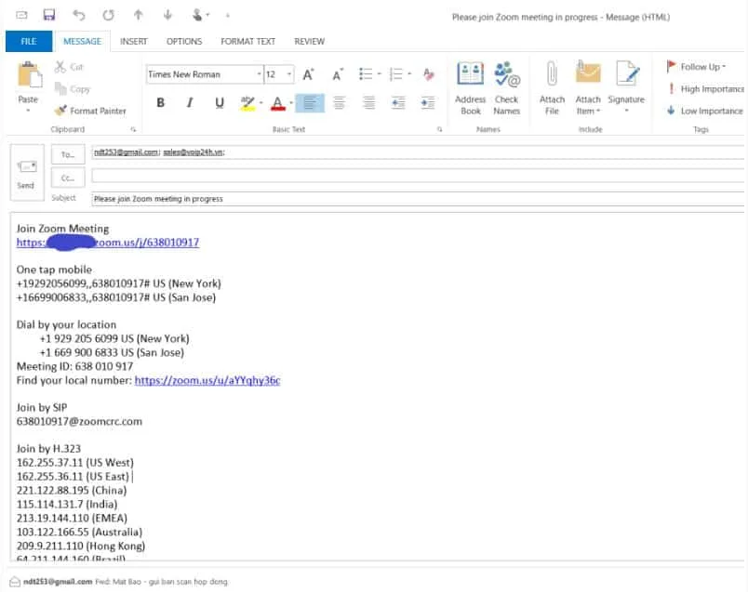Image resolution: width=748 pixels, height=592 pixels.
Task: Copy the selected text
Action: (72, 88)
